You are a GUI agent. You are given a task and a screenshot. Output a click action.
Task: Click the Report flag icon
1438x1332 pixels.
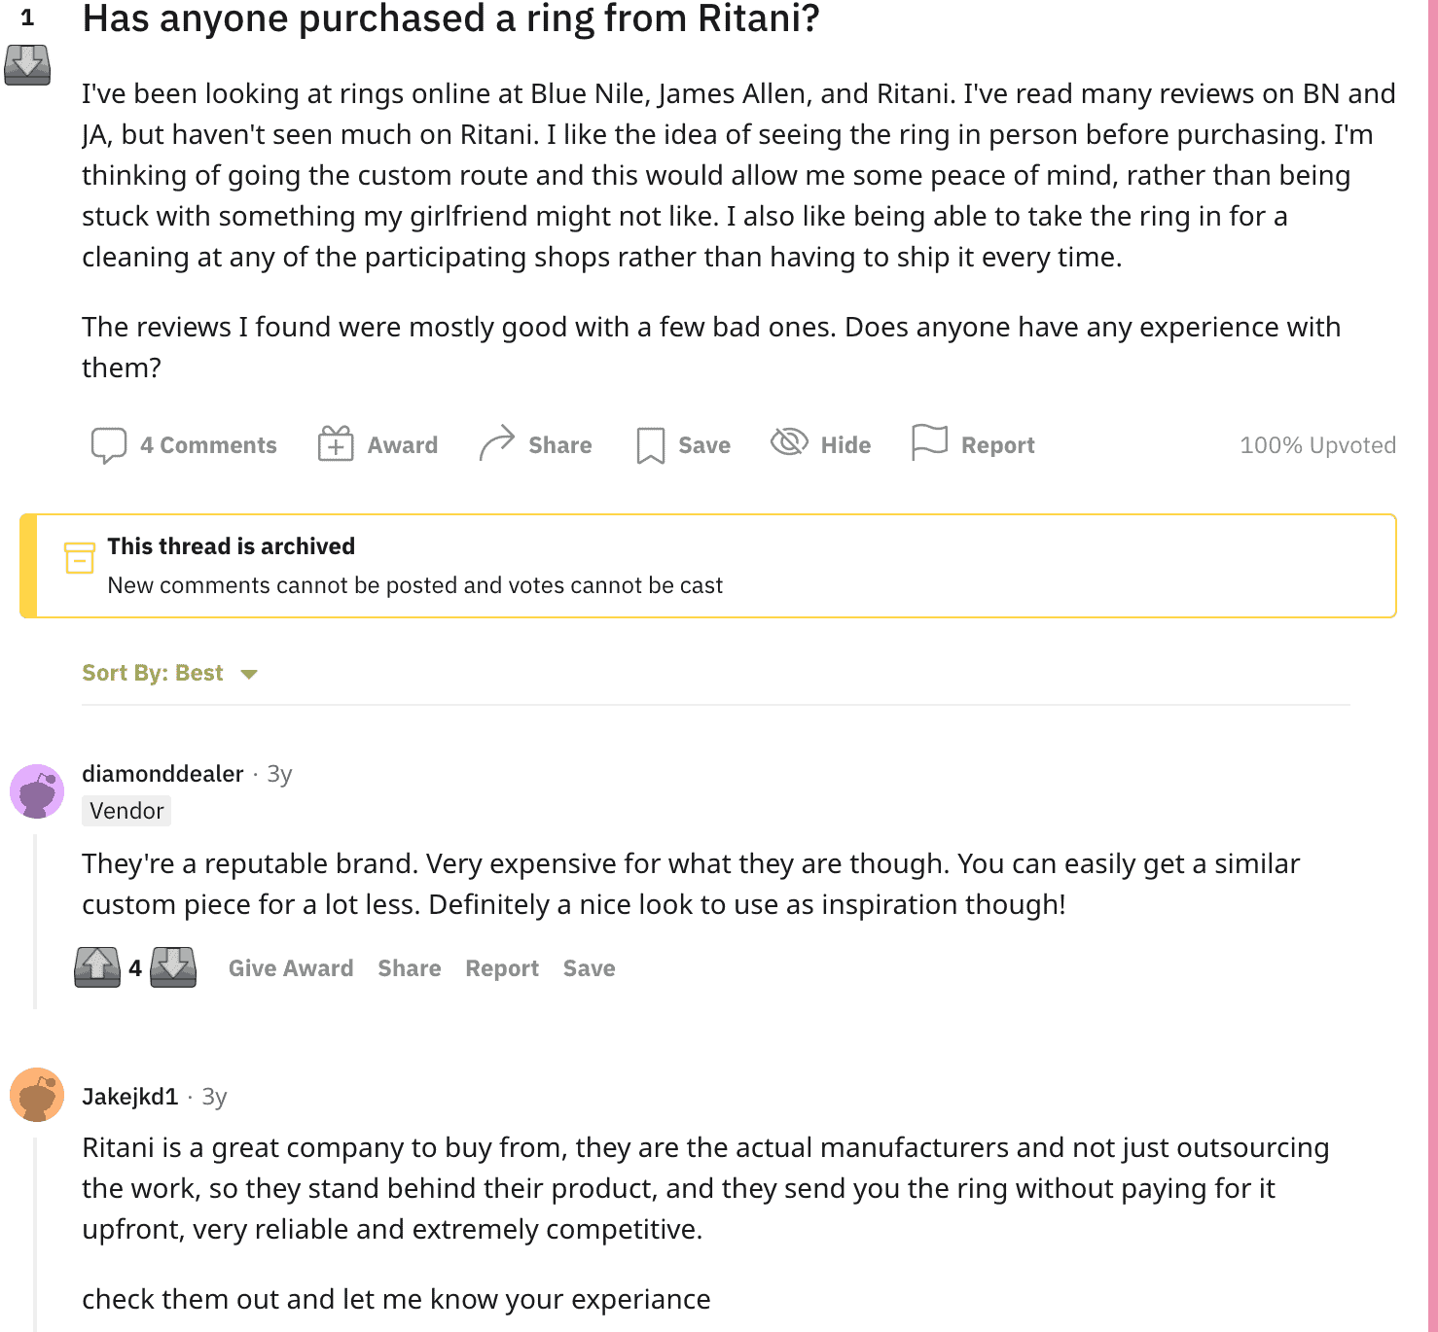click(929, 443)
